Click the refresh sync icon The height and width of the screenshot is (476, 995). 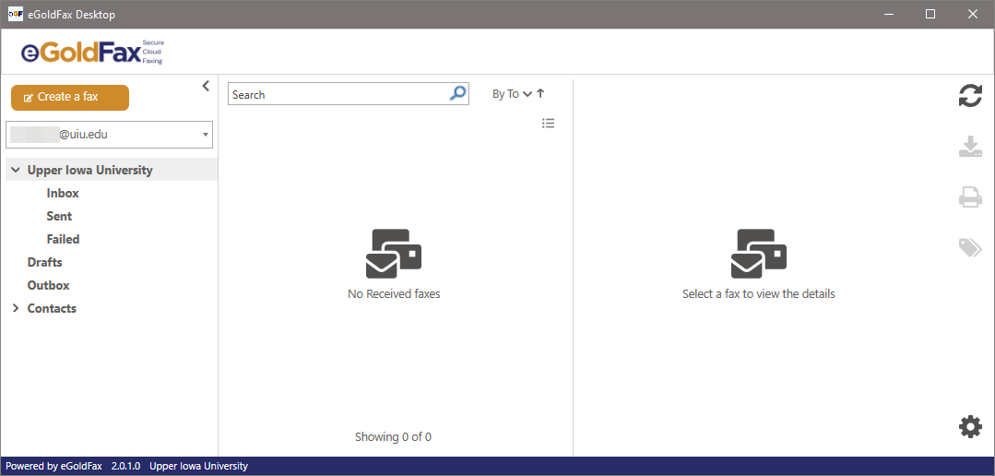coord(969,97)
